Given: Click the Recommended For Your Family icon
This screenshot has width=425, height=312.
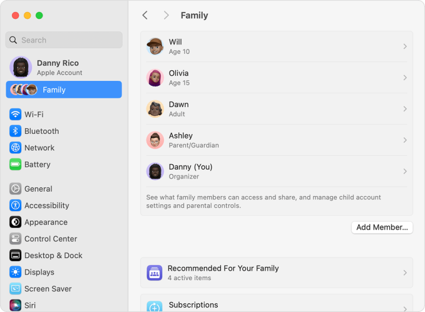Looking at the screenshot, I should [155, 273].
